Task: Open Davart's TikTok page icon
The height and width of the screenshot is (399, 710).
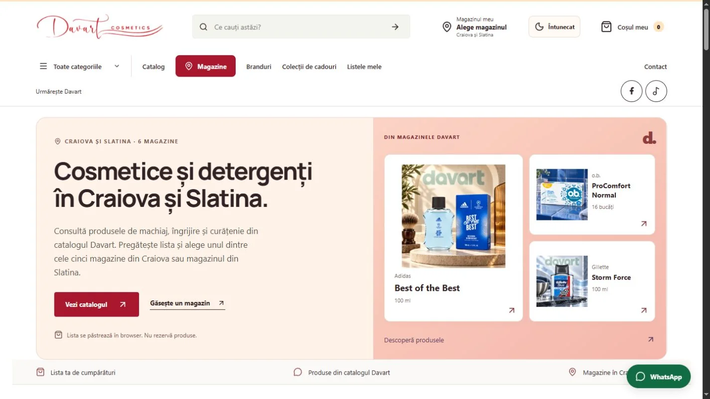Action: coord(656,91)
